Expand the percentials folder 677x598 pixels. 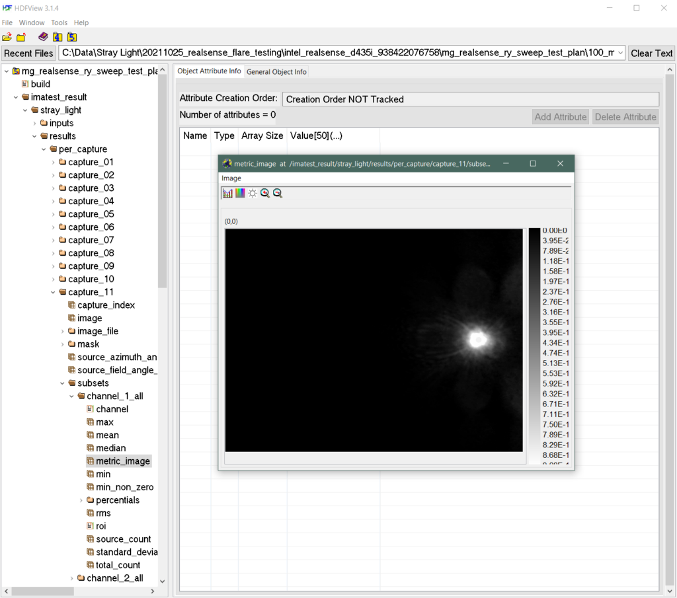(81, 500)
